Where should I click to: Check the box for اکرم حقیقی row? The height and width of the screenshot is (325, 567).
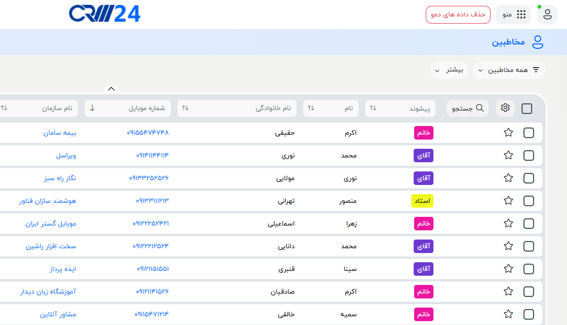pyautogui.click(x=529, y=133)
